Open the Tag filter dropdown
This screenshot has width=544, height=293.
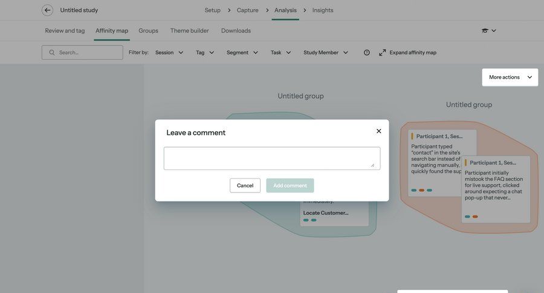(205, 53)
